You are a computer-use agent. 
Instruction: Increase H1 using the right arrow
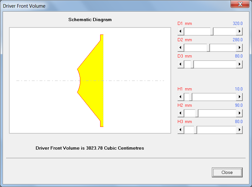[239, 97]
